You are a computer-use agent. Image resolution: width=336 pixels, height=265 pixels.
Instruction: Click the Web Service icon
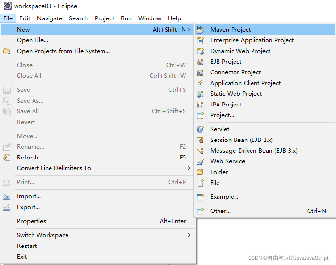tap(200, 161)
